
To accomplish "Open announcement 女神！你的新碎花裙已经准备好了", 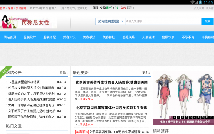I will click(x=31, y=105).
